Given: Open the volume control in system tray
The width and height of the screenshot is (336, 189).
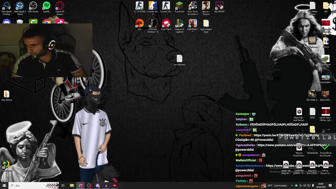Looking at the screenshot, I should pyautogui.click(x=304, y=186).
